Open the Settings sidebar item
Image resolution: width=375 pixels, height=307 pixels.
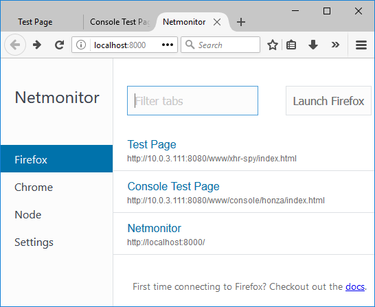point(34,242)
